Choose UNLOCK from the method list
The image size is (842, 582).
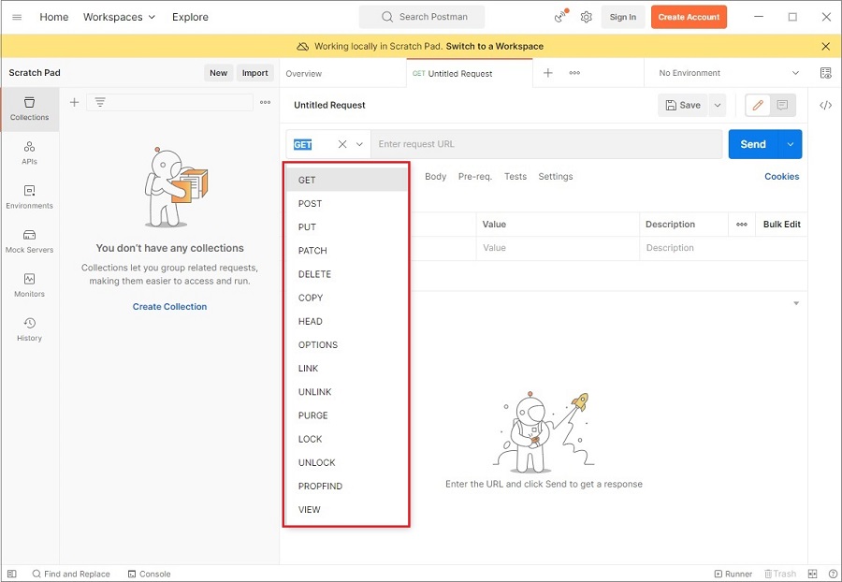(346, 463)
